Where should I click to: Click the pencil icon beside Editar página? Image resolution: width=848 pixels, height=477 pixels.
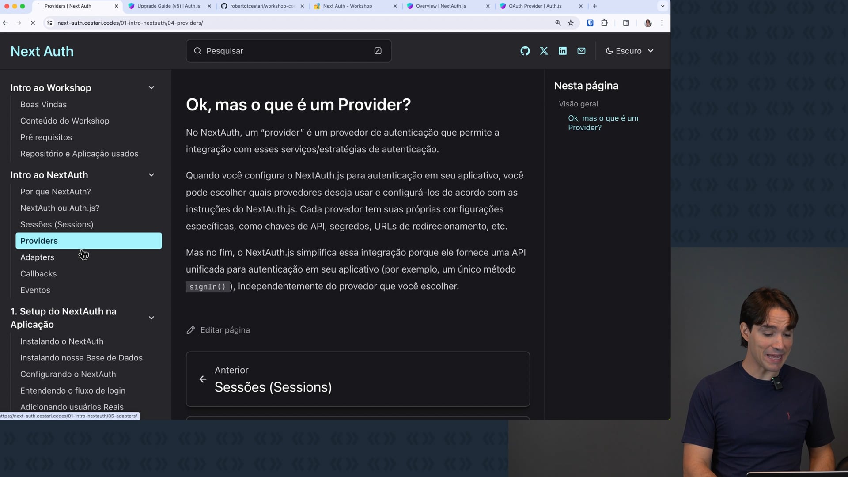point(191,330)
